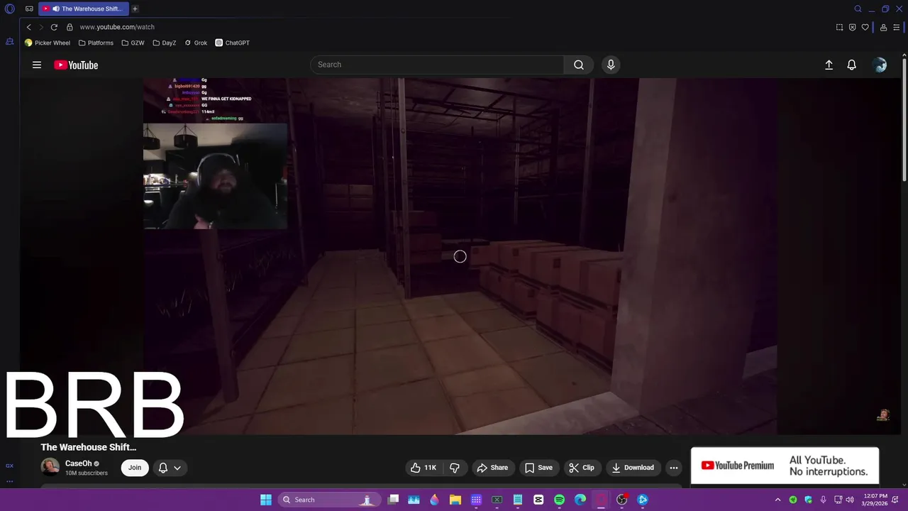Image resolution: width=908 pixels, height=511 pixels.
Task: Focus the YouTube search input field
Action: point(437,65)
